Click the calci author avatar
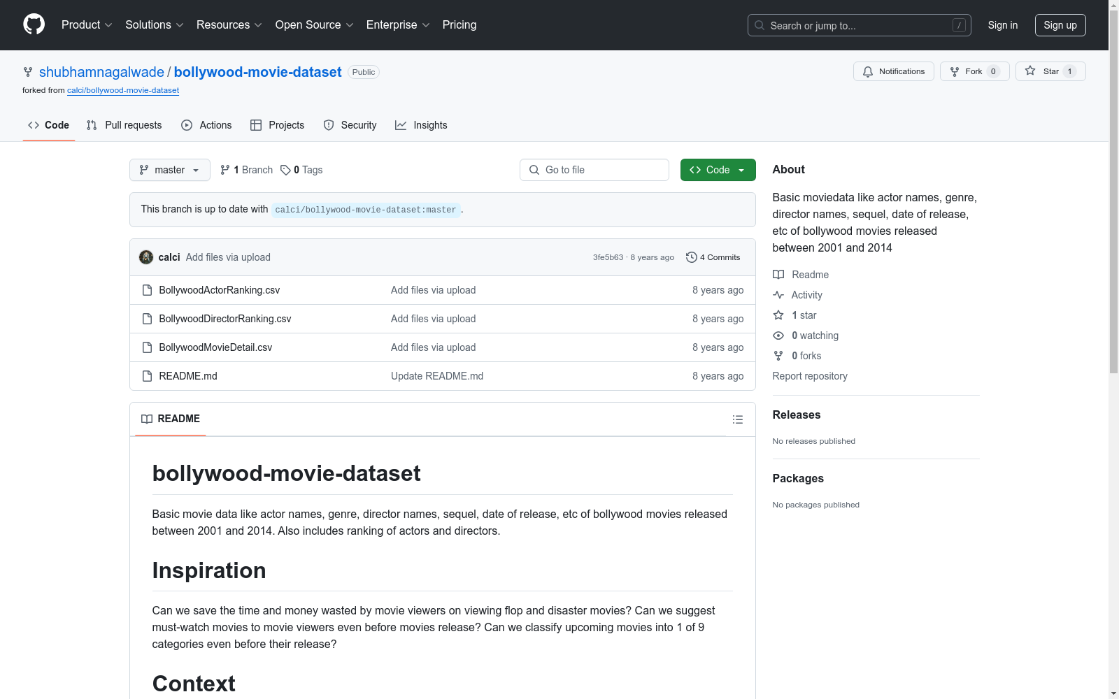The height and width of the screenshot is (699, 1119). coord(146,257)
